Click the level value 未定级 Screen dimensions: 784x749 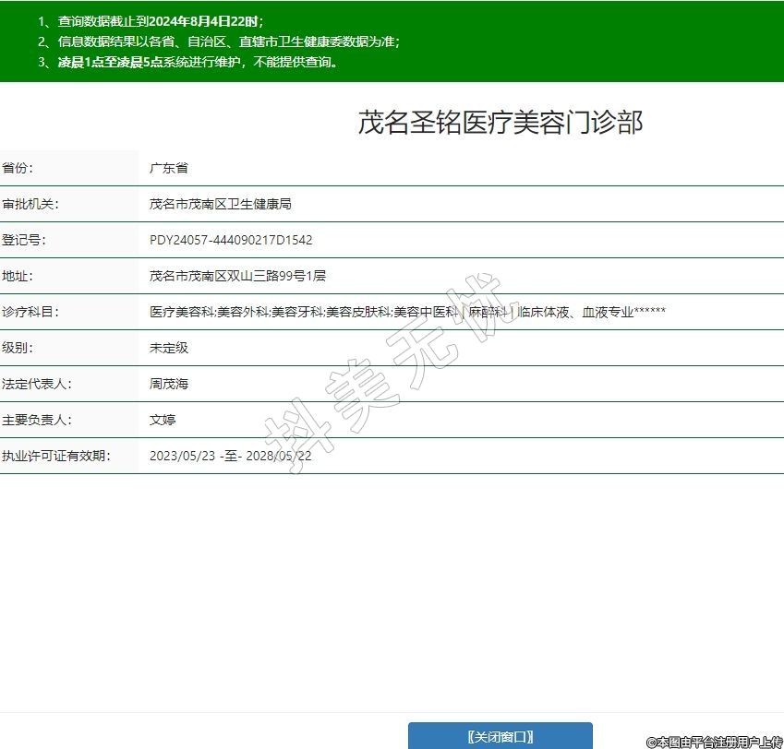(169, 348)
